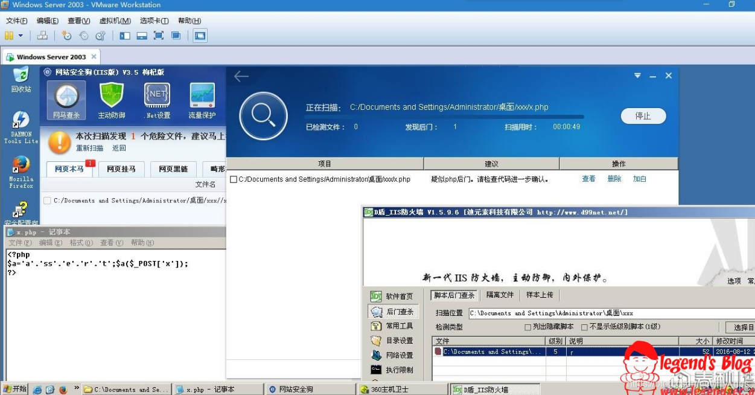Click the 重新扫描 link in 网站安全狗
755x395 pixels.
coord(89,148)
